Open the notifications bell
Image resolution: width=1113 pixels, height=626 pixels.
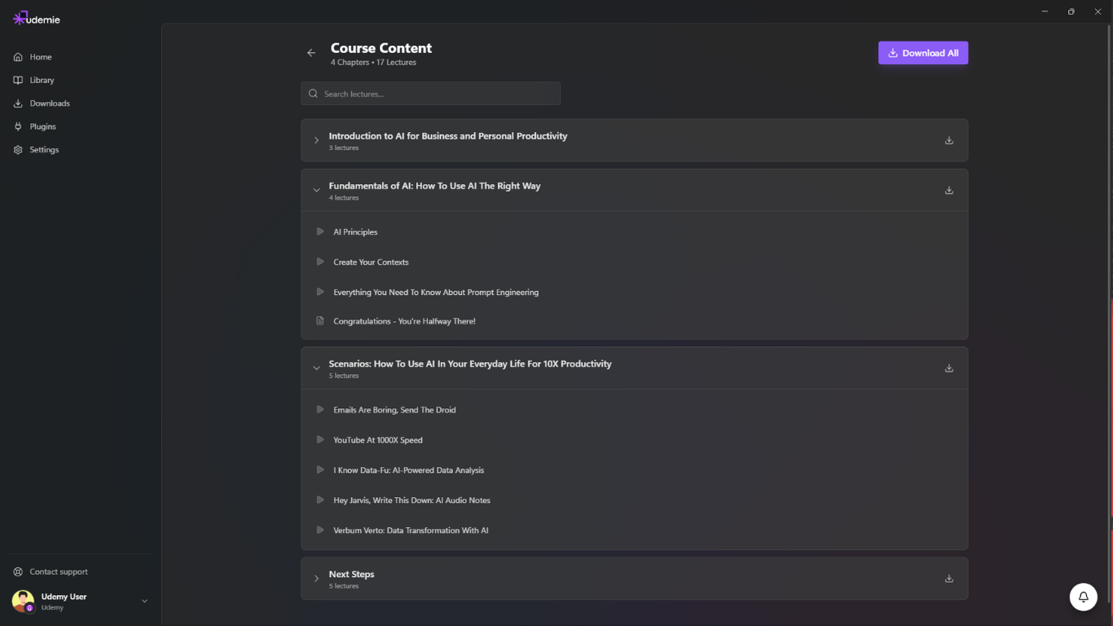pos(1084,597)
